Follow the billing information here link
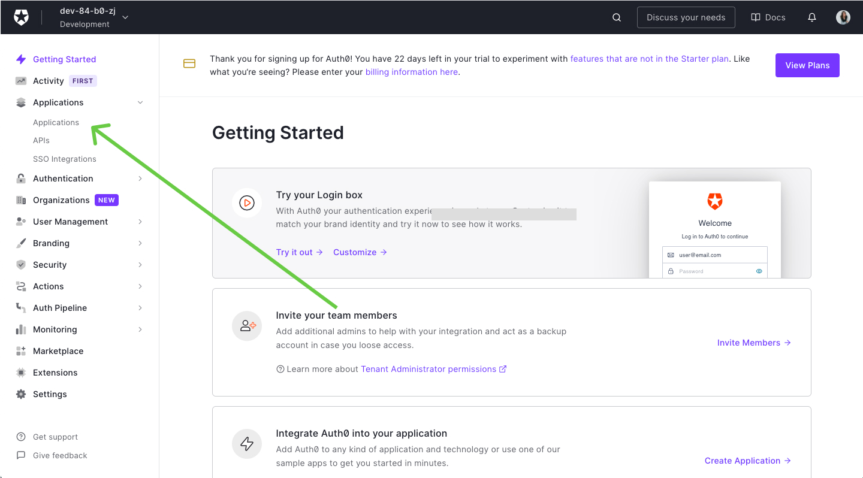The width and height of the screenshot is (863, 478). [411, 71]
